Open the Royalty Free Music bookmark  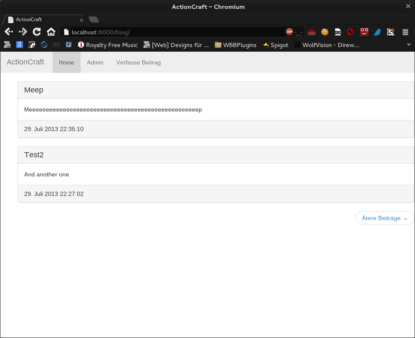108,45
